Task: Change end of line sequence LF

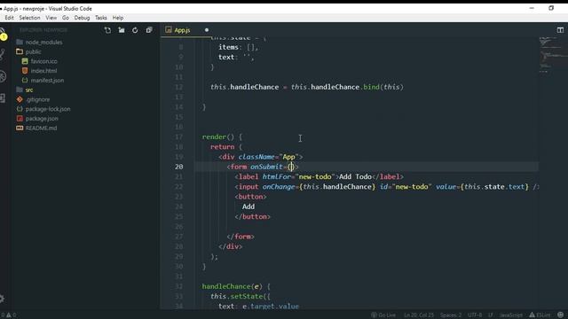Action: pyautogui.click(x=491, y=315)
